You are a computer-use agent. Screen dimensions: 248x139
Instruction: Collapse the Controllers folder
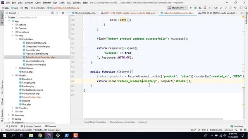pyautogui.click(x=16, y=39)
